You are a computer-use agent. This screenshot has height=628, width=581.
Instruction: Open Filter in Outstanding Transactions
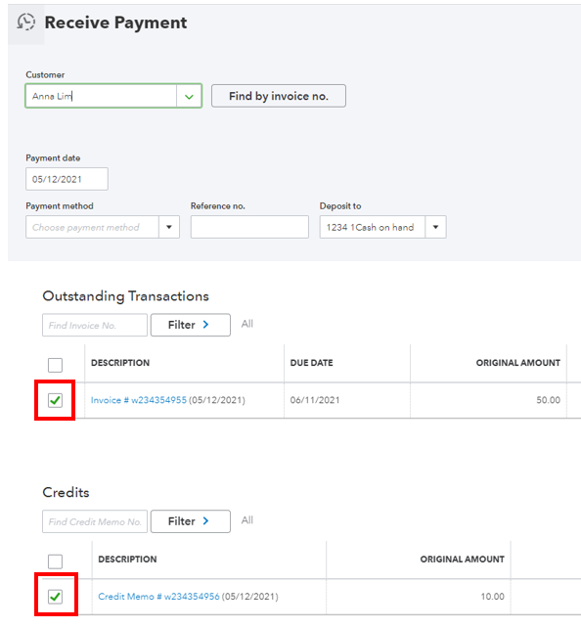pos(191,325)
